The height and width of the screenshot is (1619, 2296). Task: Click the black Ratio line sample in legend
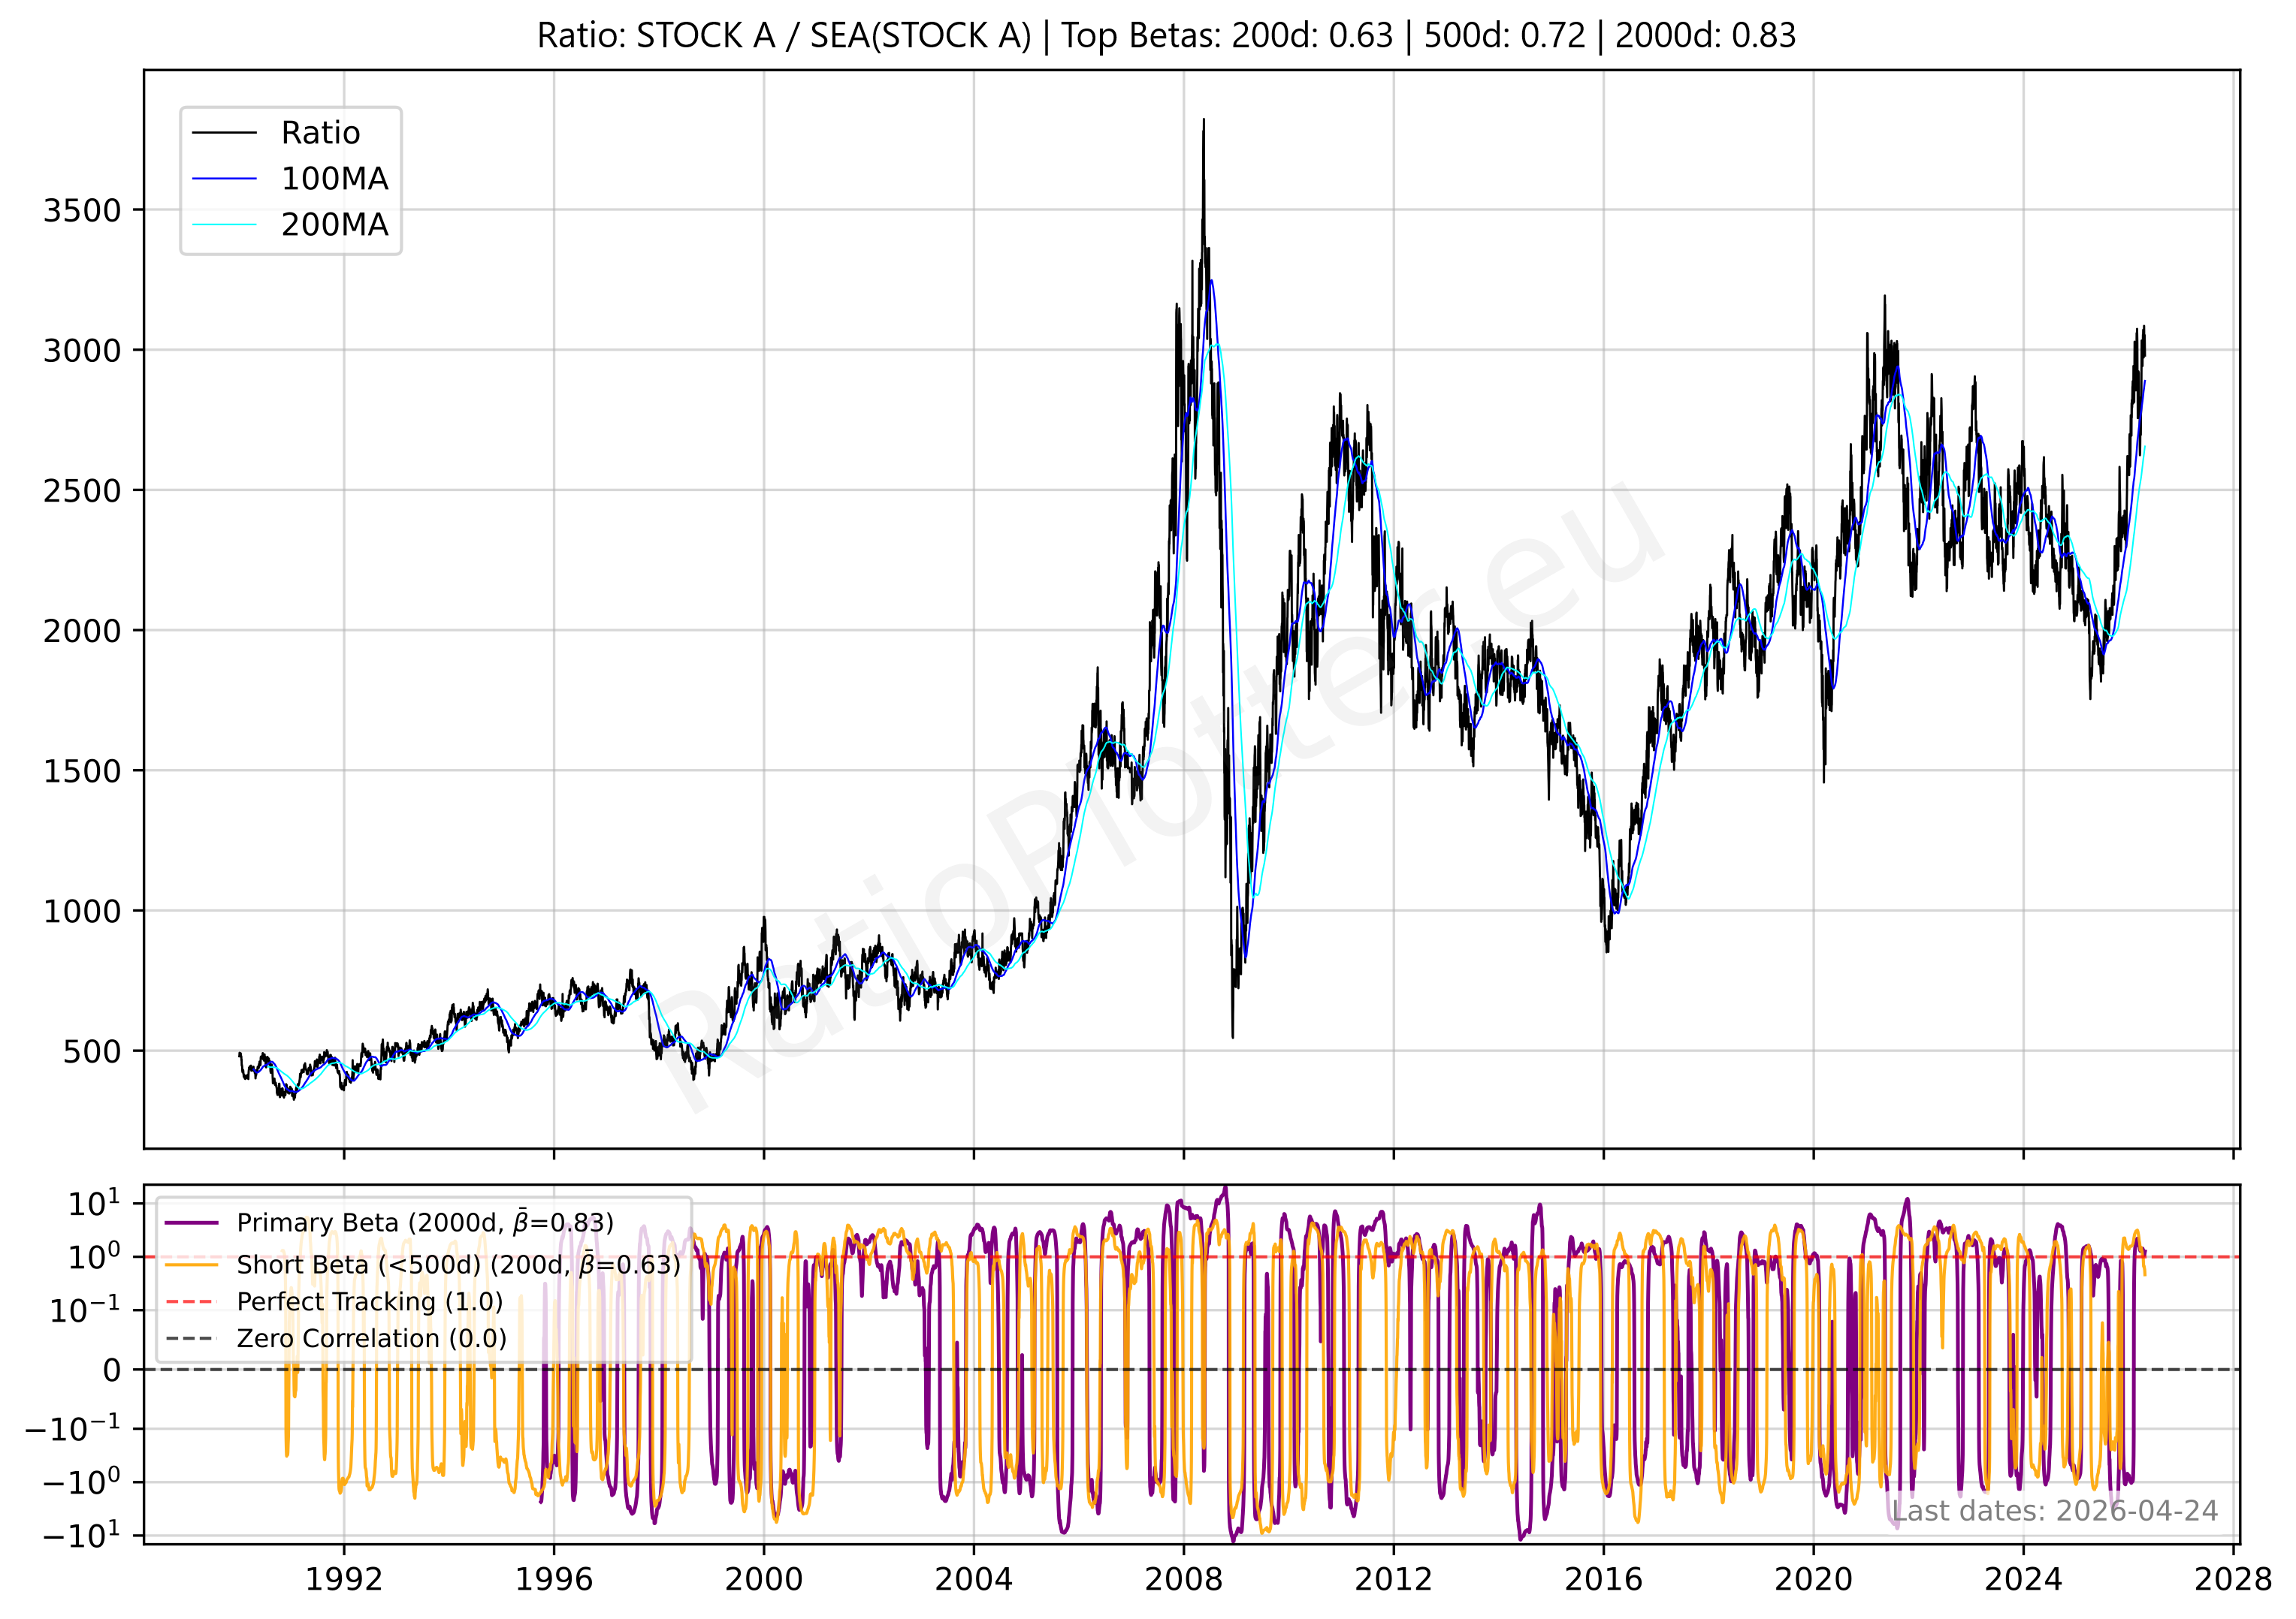225,133
